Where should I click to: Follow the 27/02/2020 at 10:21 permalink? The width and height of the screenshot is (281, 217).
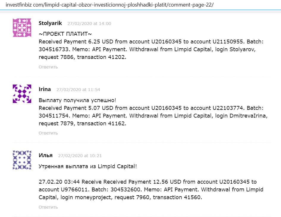[x=80, y=156]
